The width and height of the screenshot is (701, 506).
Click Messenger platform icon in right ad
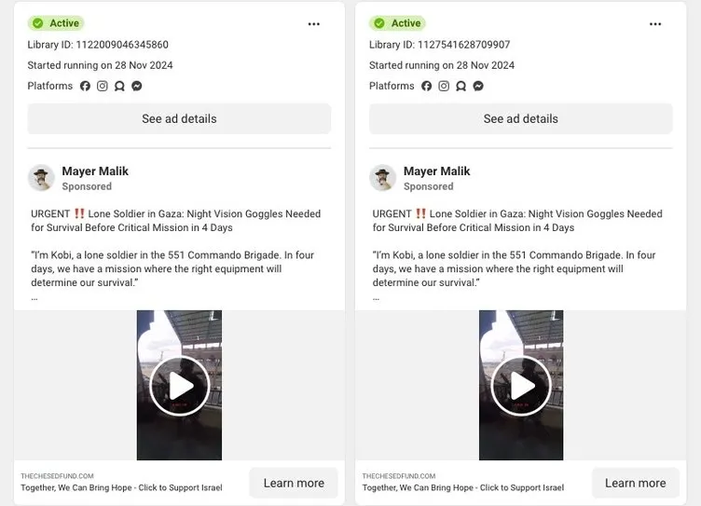478,86
